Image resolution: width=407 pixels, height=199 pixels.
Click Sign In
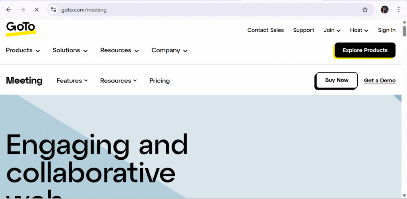click(x=387, y=30)
